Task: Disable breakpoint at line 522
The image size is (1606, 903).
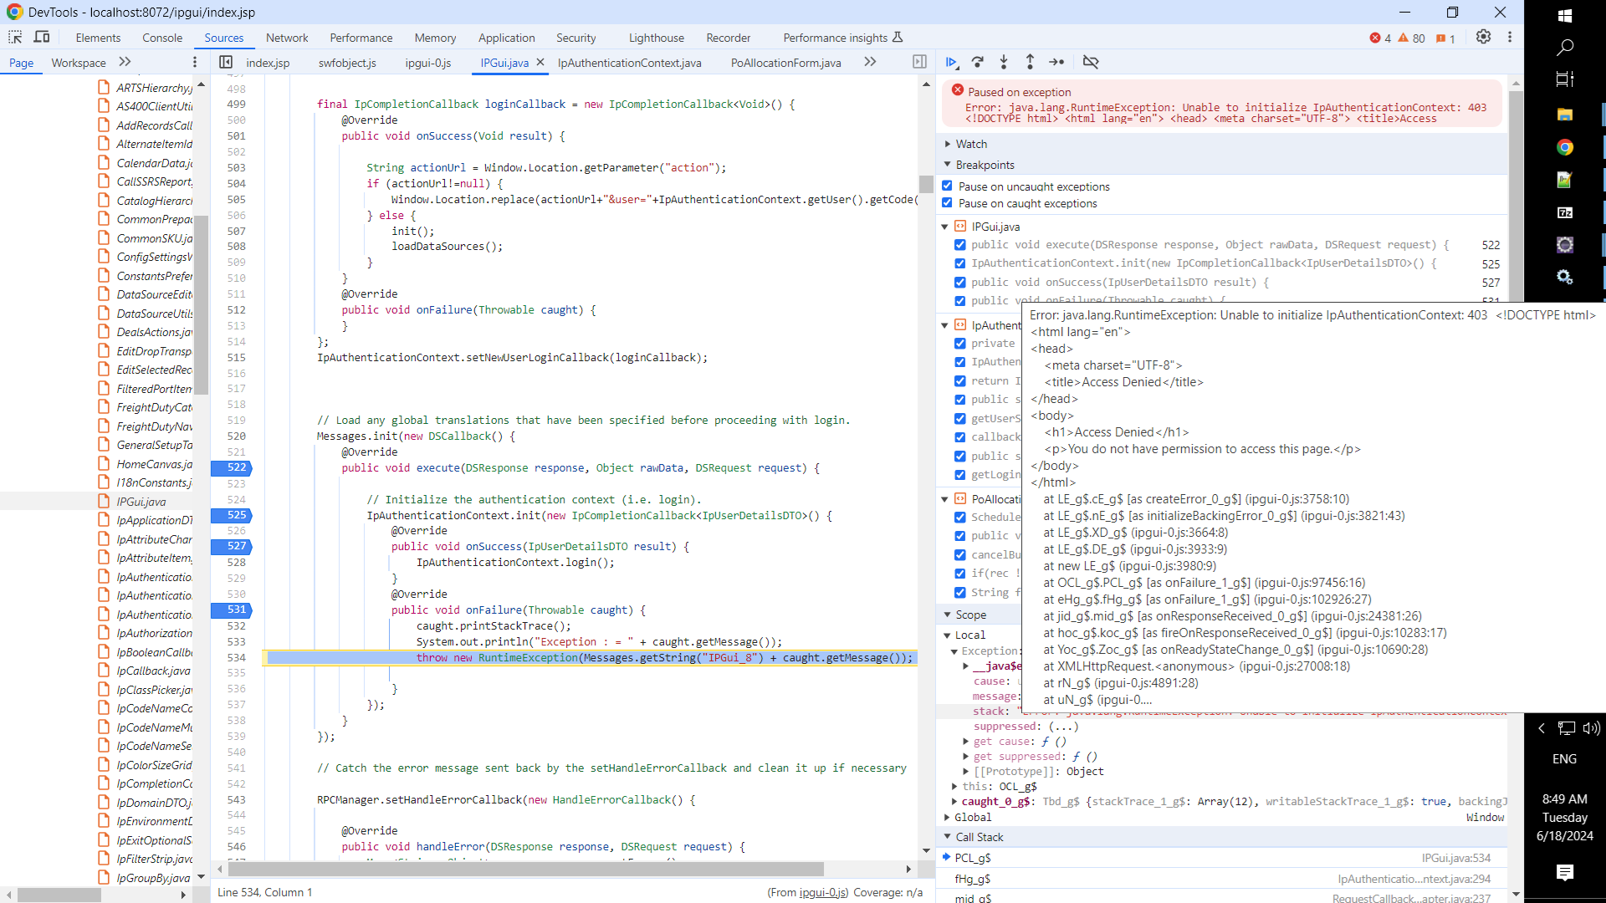Action: tap(960, 245)
